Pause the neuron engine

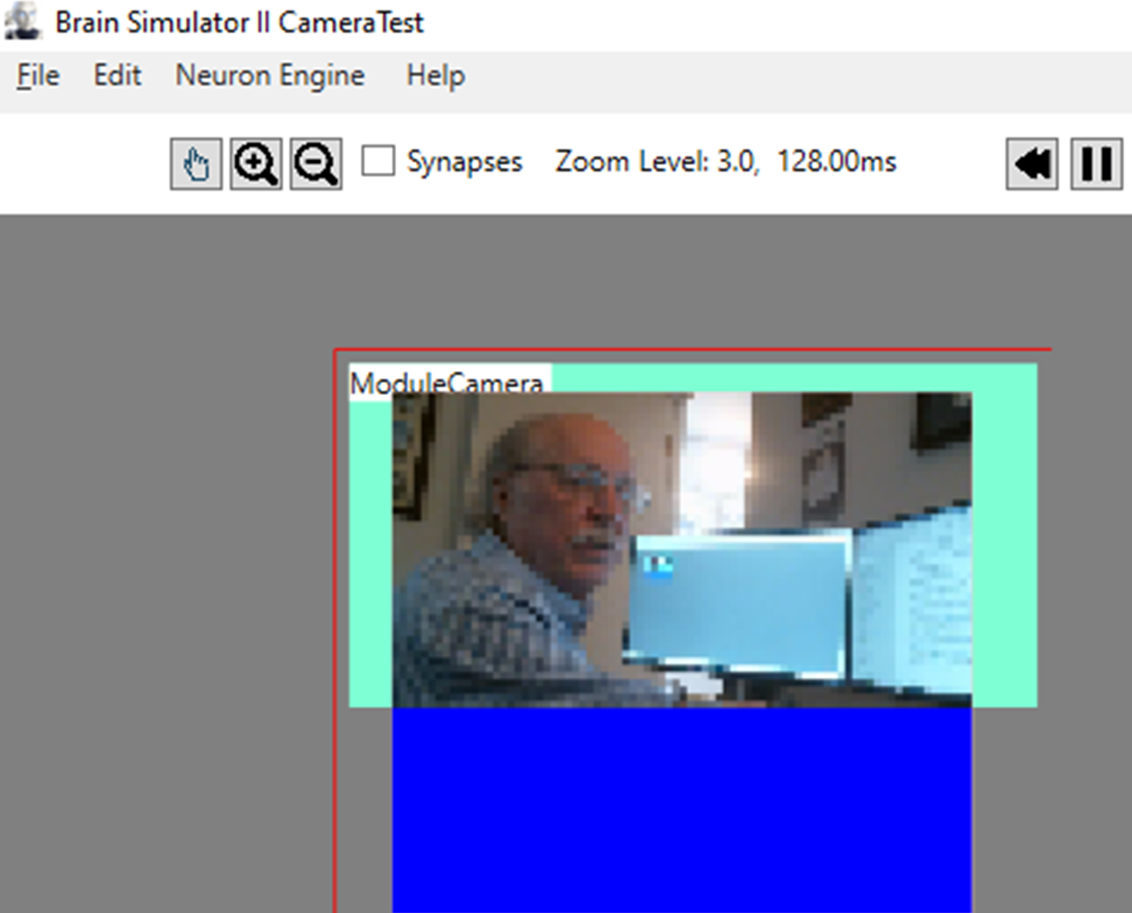pyautogui.click(x=1097, y=163)
